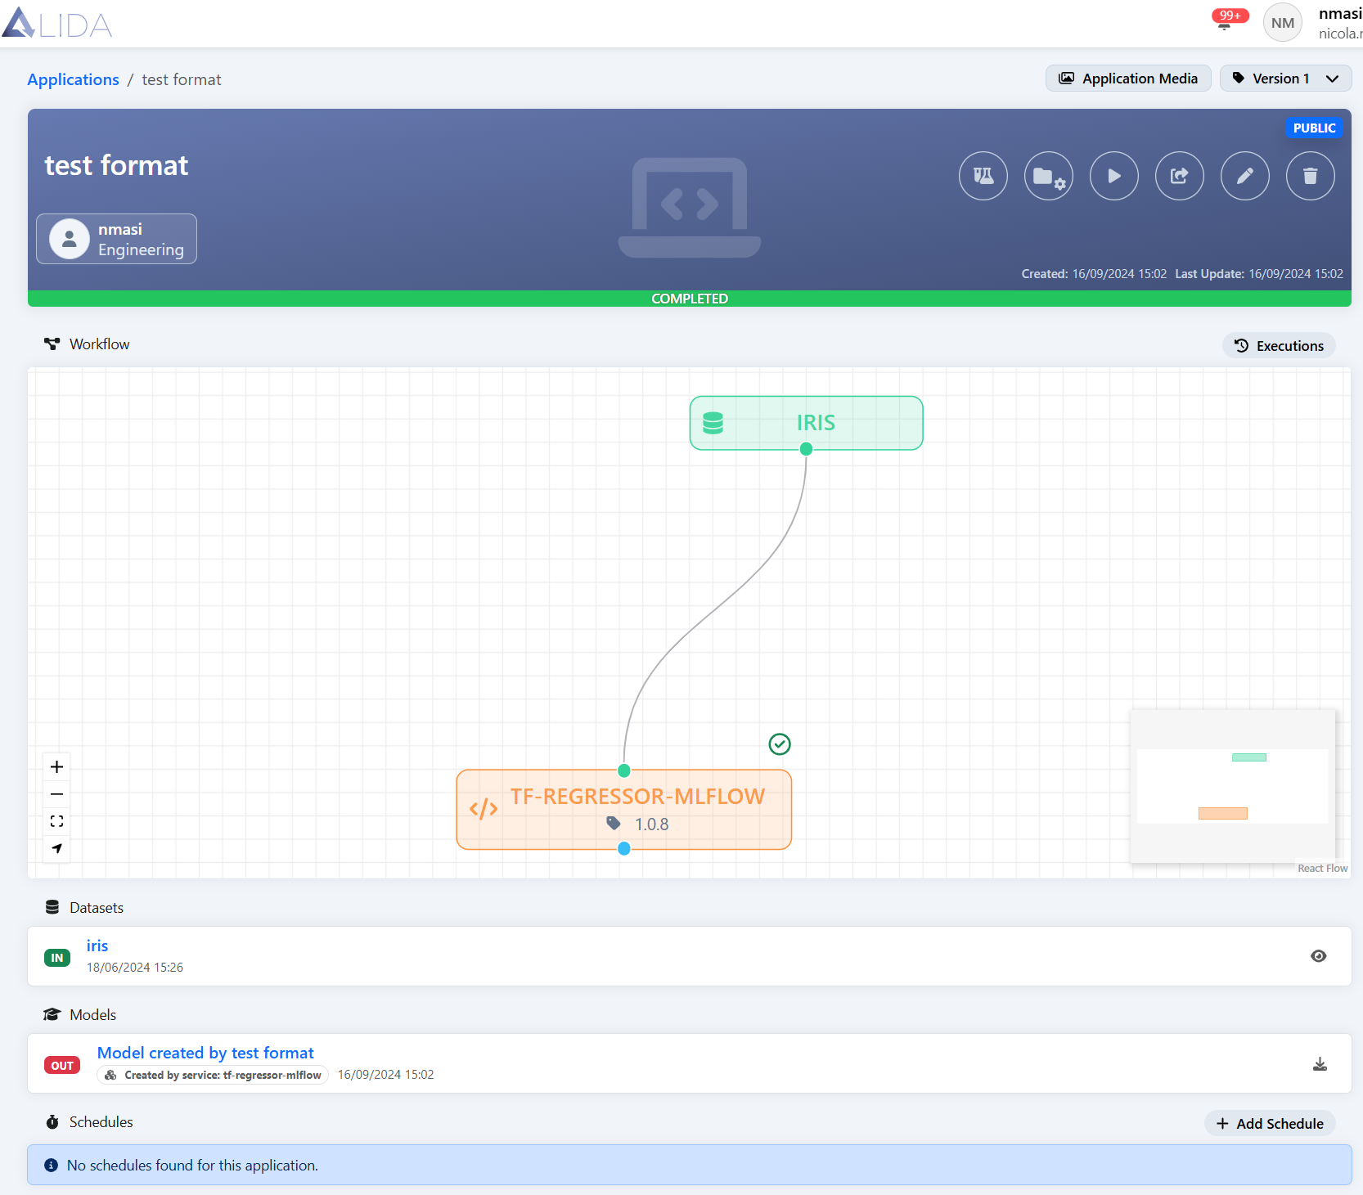Viewport: 1363px width, 1195px height.
Task: Zoom out on the workflow canvas
Action: coord(56,794)
